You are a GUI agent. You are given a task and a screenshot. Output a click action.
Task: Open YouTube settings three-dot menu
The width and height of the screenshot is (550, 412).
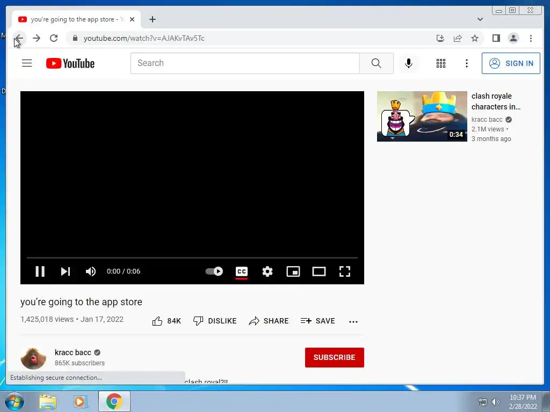(467, 63)
